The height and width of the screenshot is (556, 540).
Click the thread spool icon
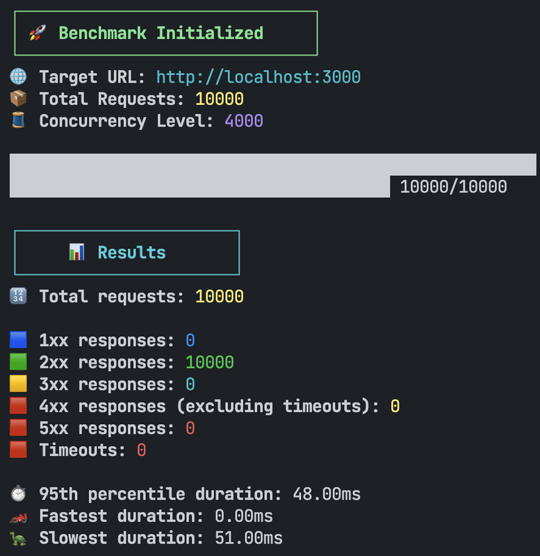coord(18,121)
